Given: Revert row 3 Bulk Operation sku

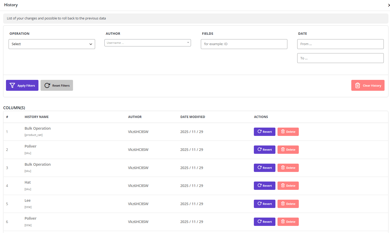Looking at the screenshot, I should coord(265,168).
